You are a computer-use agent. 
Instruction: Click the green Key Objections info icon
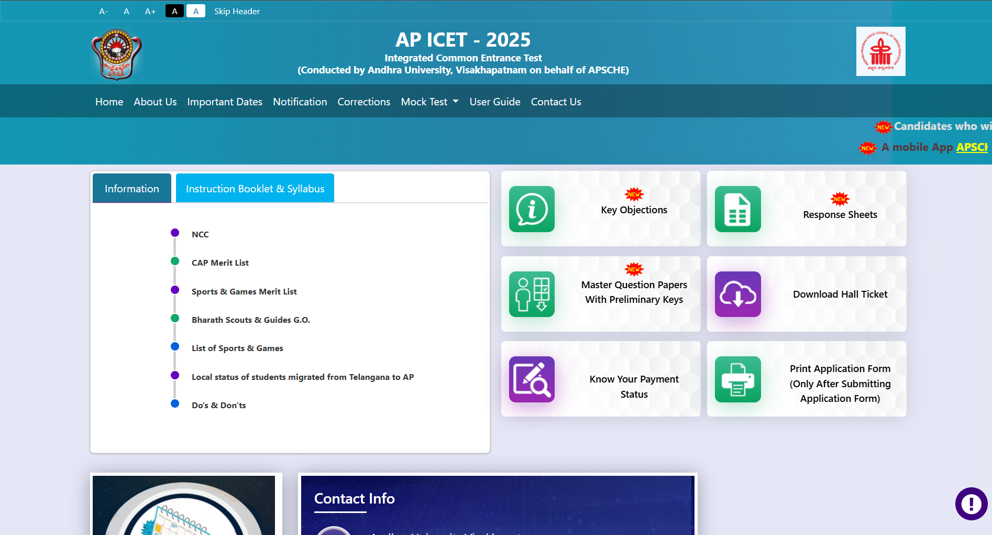click(x=532, y=209)
